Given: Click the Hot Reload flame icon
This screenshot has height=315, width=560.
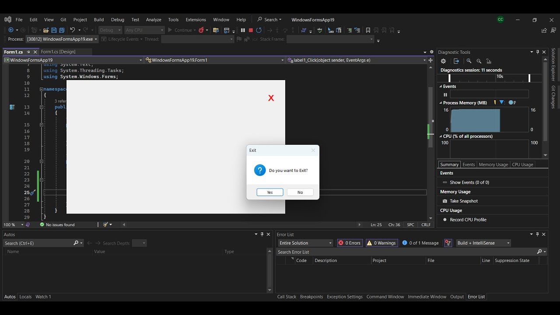Looking at the screenshot, I should 201,30.
